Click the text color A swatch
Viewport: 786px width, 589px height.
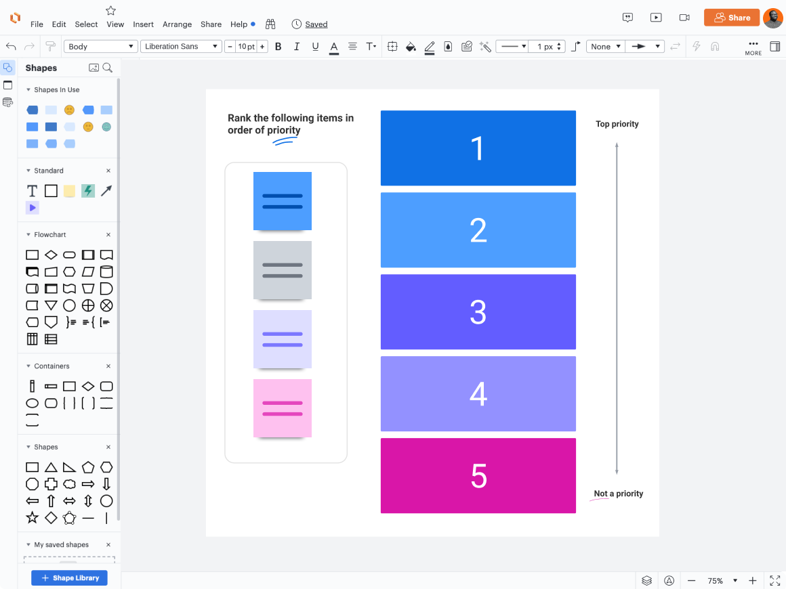click(333, 46)
